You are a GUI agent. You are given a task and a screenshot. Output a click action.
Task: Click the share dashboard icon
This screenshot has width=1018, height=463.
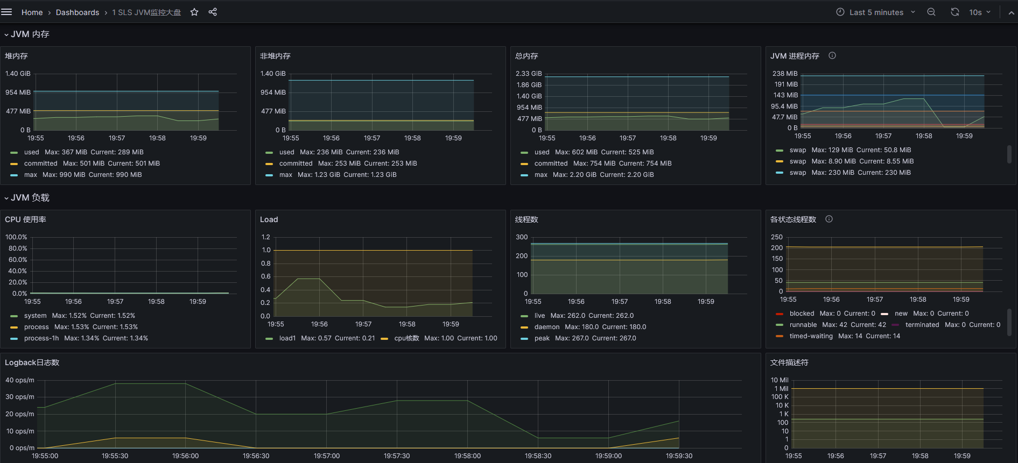click(213, 12)
